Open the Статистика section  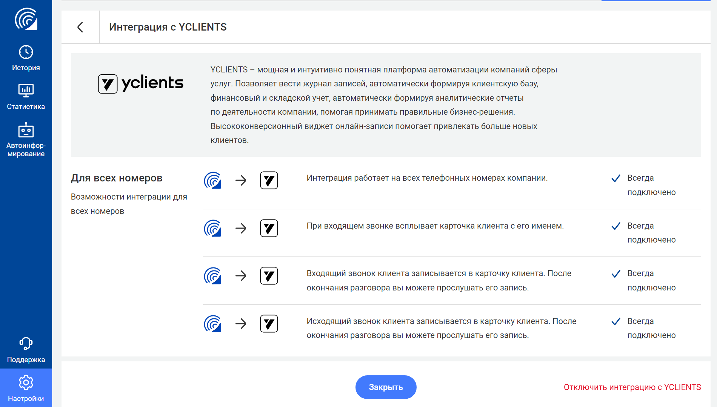[26, 97]
